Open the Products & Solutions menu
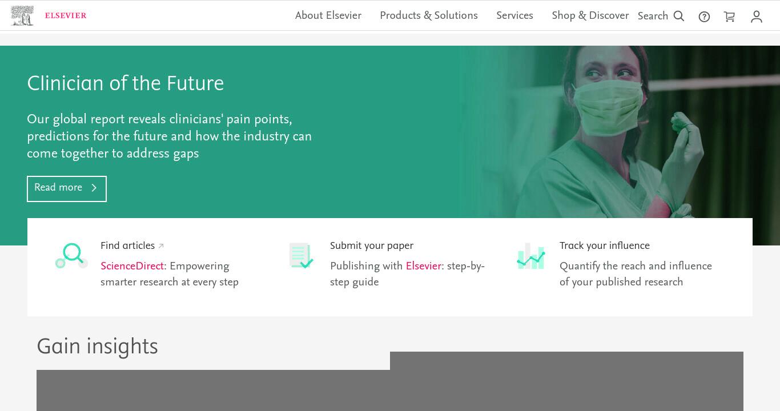 click(x=429, y=16)
